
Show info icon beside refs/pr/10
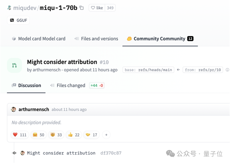[x=227, y=70]
